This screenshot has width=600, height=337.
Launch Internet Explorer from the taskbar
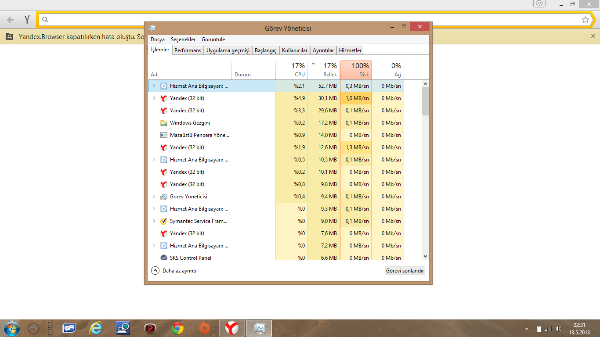click(95, 328)
